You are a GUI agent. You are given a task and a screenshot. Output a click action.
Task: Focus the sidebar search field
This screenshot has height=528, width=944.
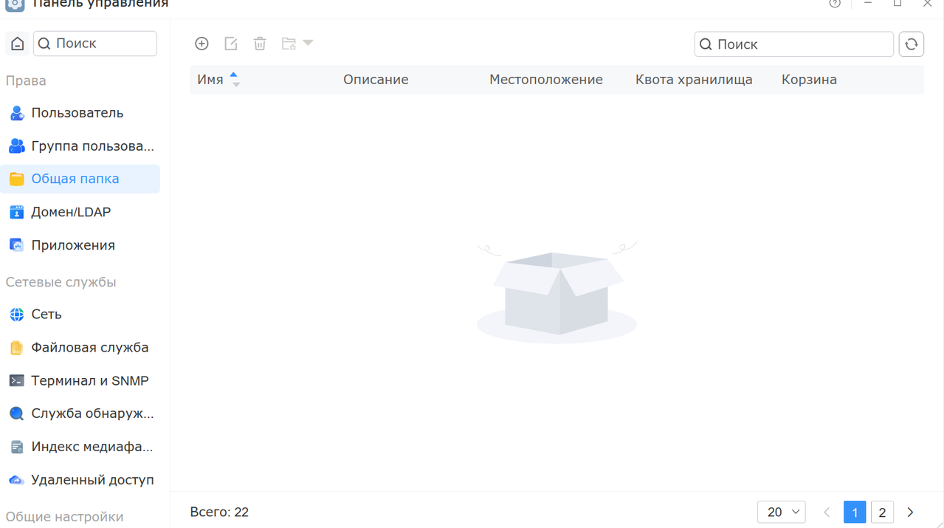point(95,44)
